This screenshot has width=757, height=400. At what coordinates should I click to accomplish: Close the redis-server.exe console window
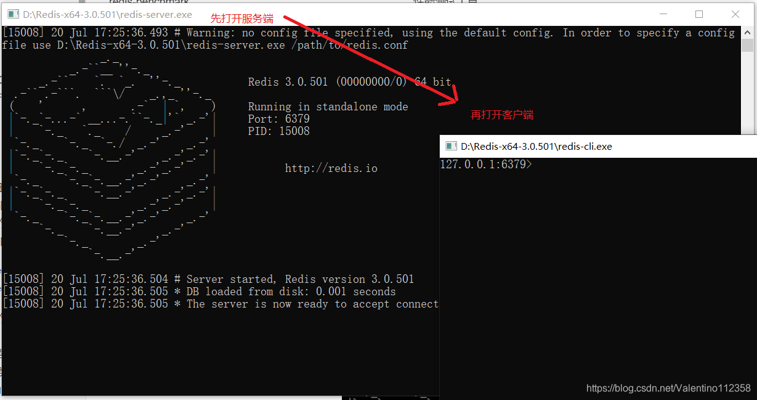(735, 14)
